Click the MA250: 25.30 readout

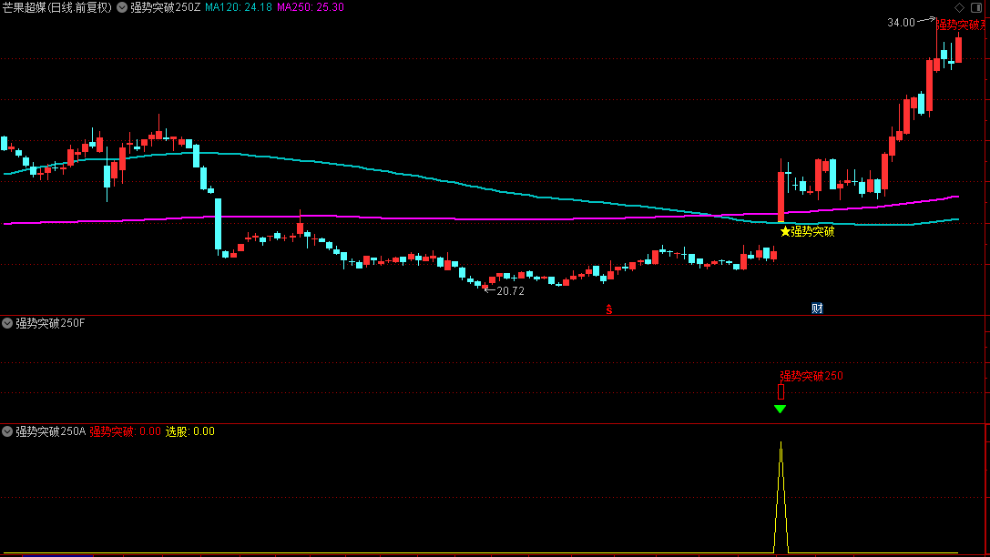click(x=311, y=7)
